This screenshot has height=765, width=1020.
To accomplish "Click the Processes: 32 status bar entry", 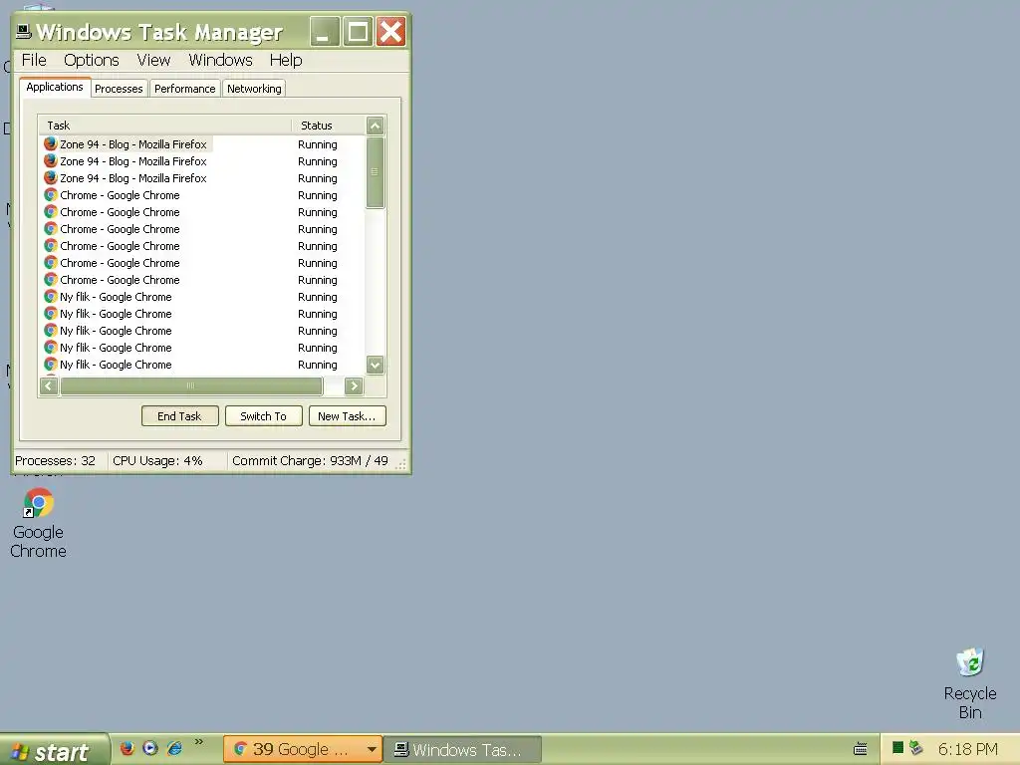I will tap(56, 460).
